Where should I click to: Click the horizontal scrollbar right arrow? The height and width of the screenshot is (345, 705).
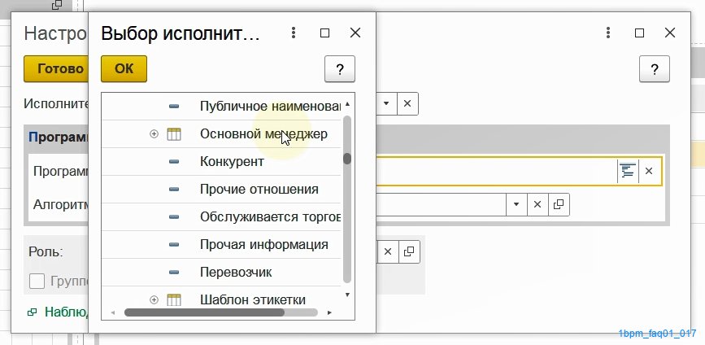(329, 312)
